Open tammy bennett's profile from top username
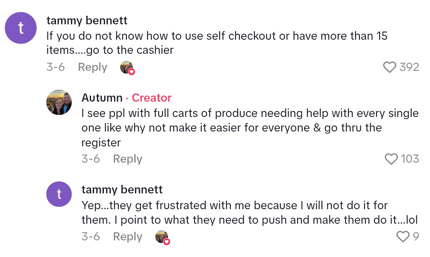The image size is (430, 257). (x=87, y=20)
